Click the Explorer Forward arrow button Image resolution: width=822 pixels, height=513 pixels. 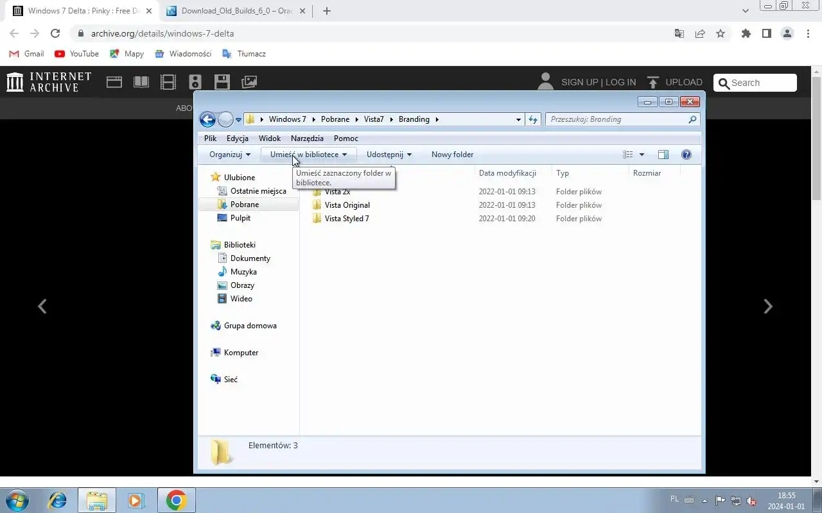coord(225,119)
